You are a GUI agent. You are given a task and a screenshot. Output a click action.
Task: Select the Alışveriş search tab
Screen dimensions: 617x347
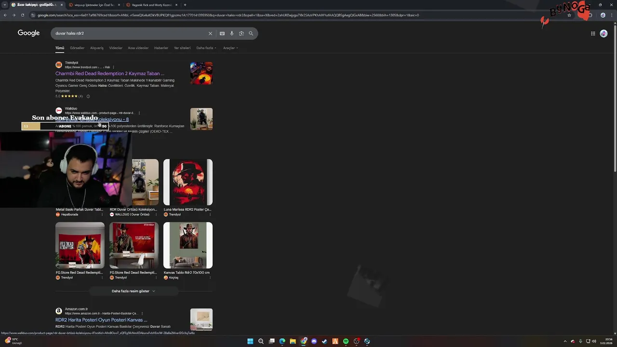click(x=97, y=48)
